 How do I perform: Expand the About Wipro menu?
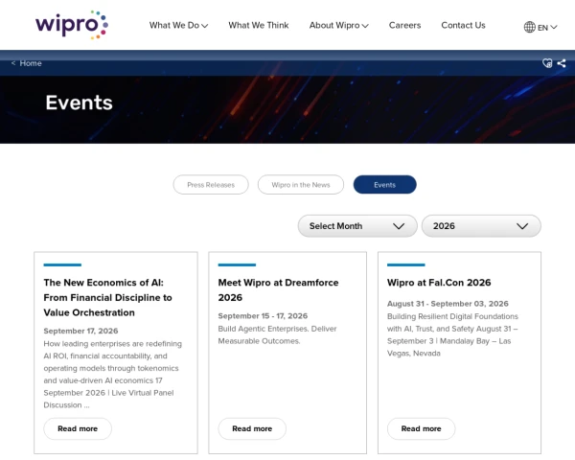point(339,25)
